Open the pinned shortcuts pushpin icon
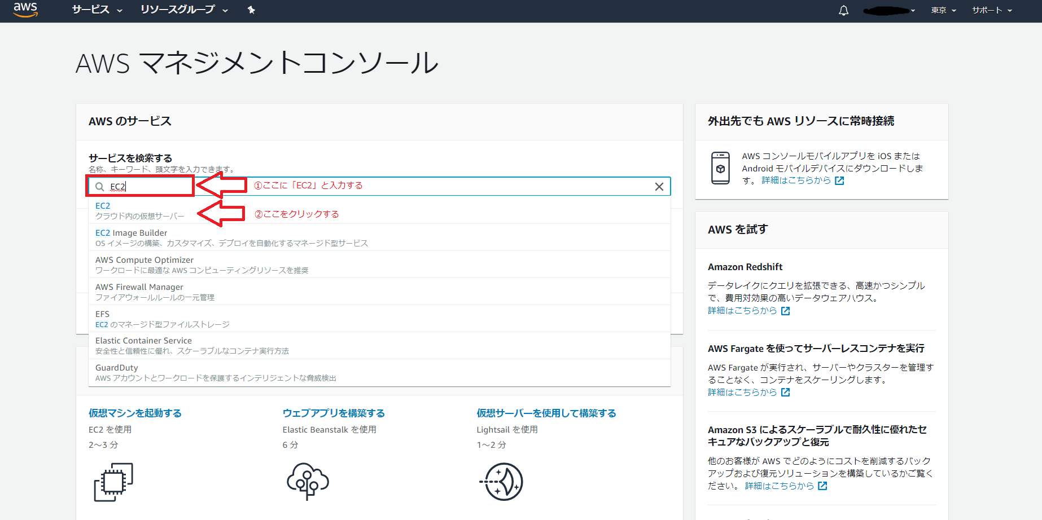 (252, 10)
